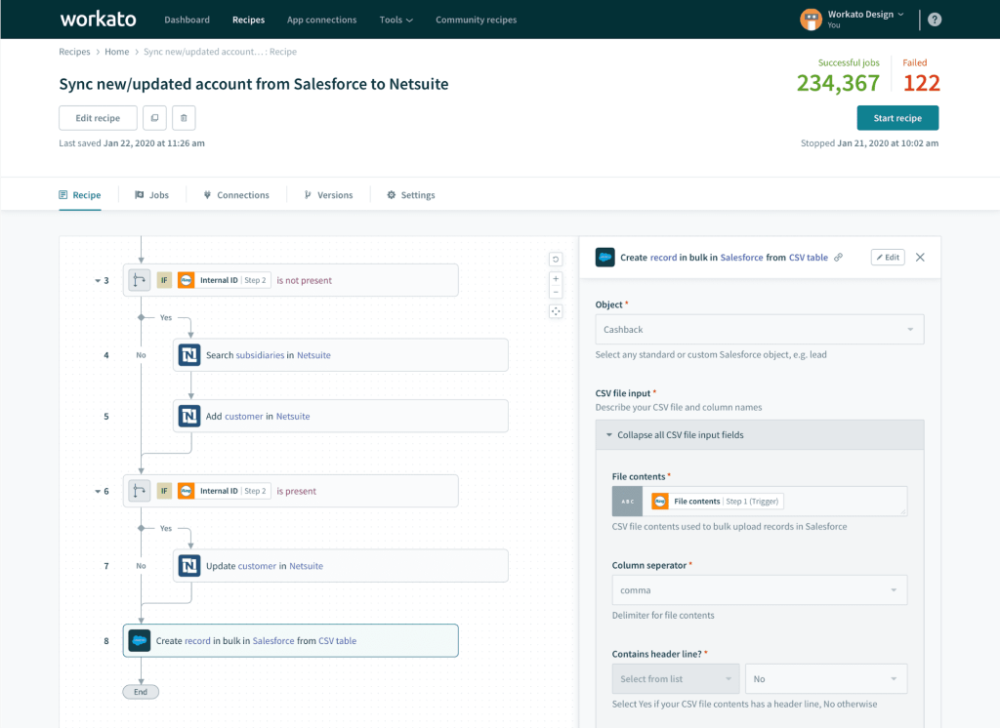Switch to the Jobs tab

(151, 195)
